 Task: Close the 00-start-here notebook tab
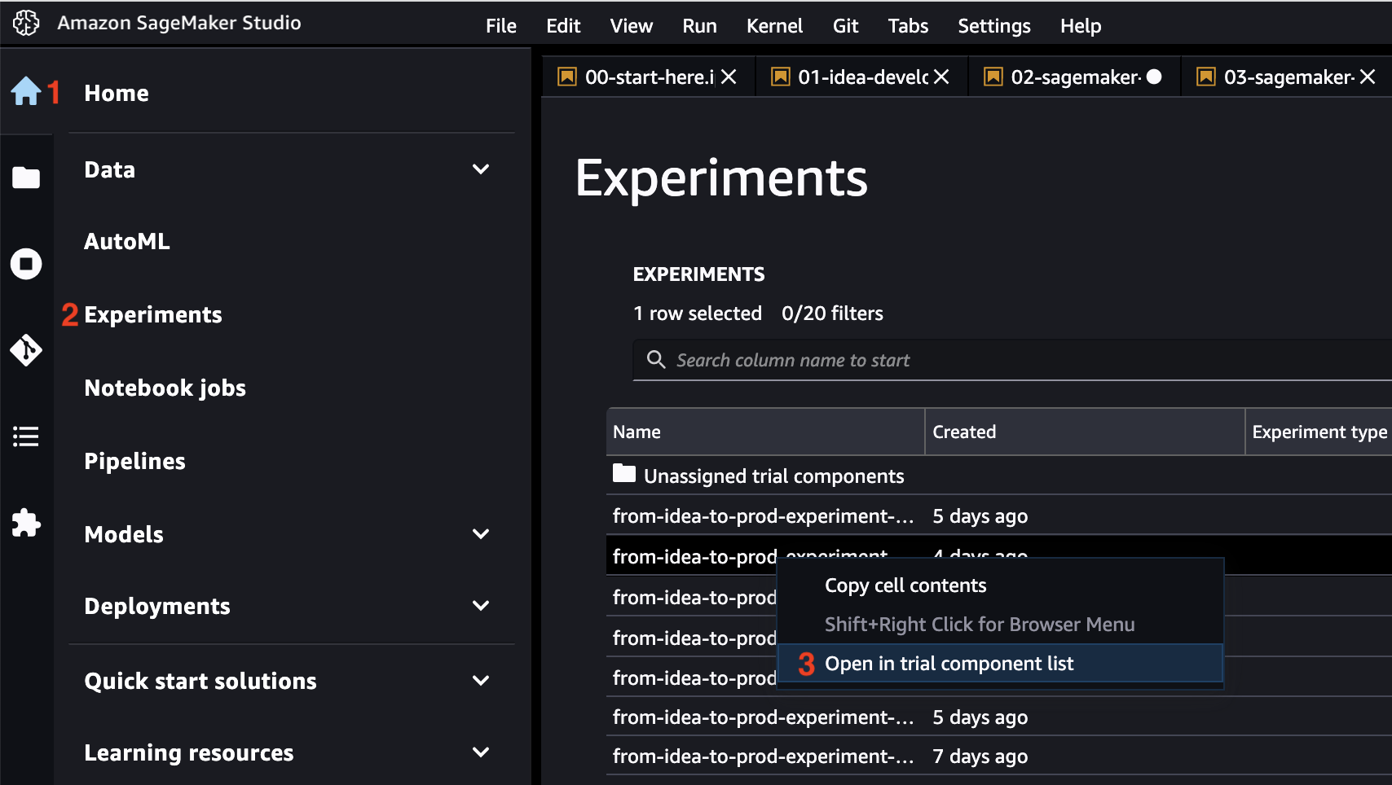(729, 77)
